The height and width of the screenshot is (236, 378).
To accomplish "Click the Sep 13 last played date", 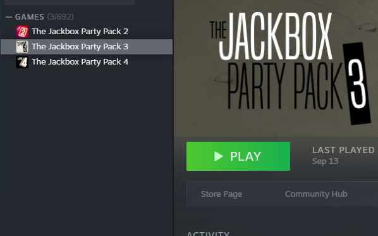I will point(325,161).
